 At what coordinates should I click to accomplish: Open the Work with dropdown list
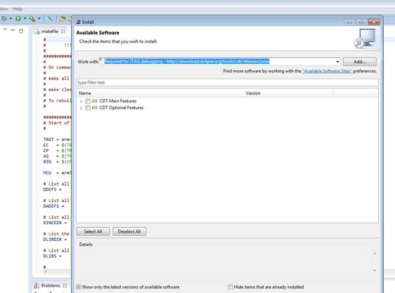pos(337,62)
